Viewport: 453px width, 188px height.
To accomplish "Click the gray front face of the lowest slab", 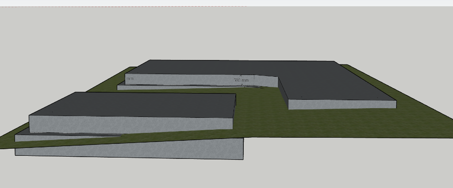I will pos(133,150).
